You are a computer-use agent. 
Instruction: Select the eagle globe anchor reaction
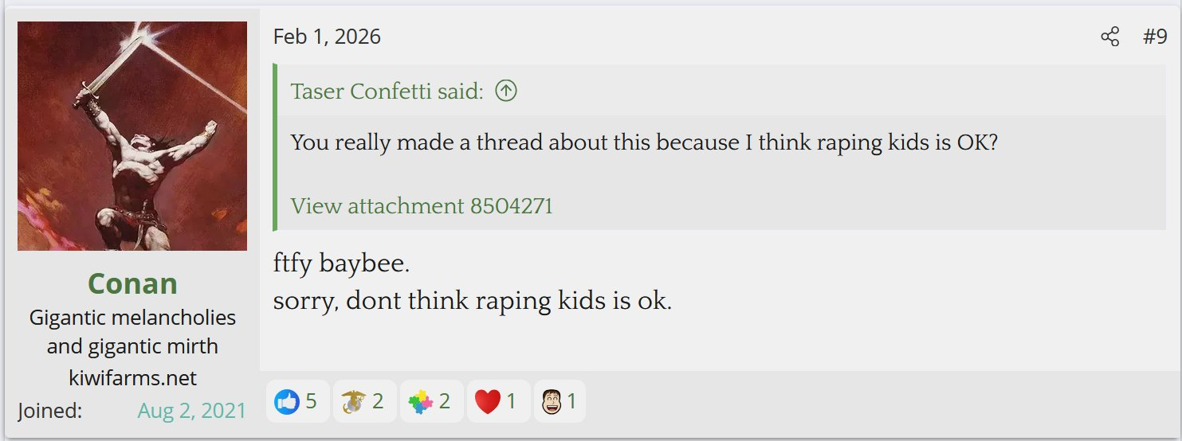point(363,401)
